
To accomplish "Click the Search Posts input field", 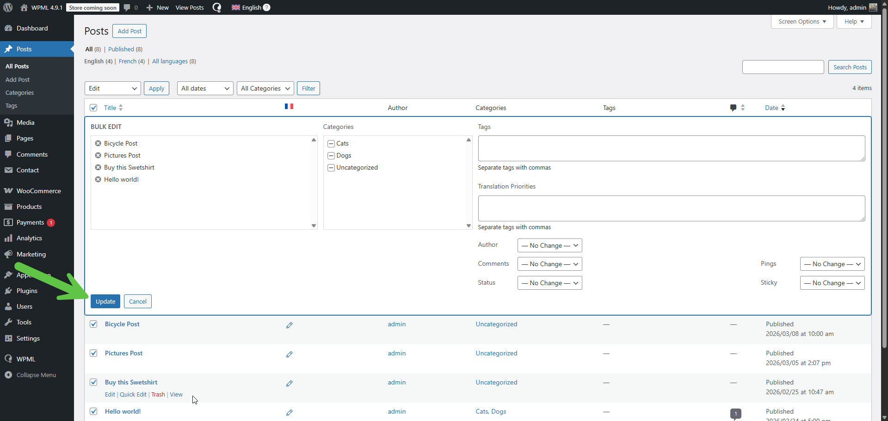I will [783, 67].
